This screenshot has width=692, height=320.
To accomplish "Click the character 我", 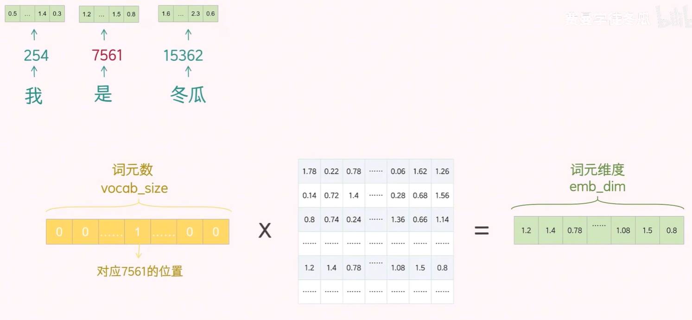I will point(33,96).
